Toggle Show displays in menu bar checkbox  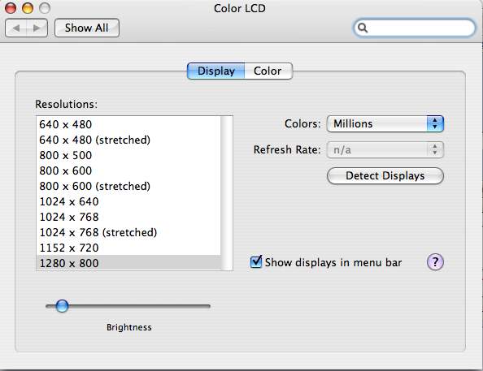click(256, 261)
